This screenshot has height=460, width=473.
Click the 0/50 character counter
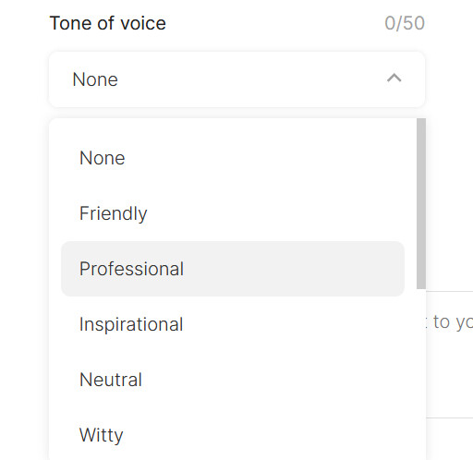[405, 23]
